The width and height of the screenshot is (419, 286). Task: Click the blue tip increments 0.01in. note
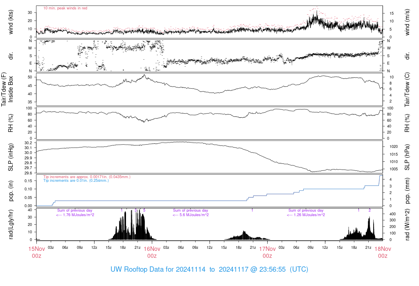tap(76, 181)
